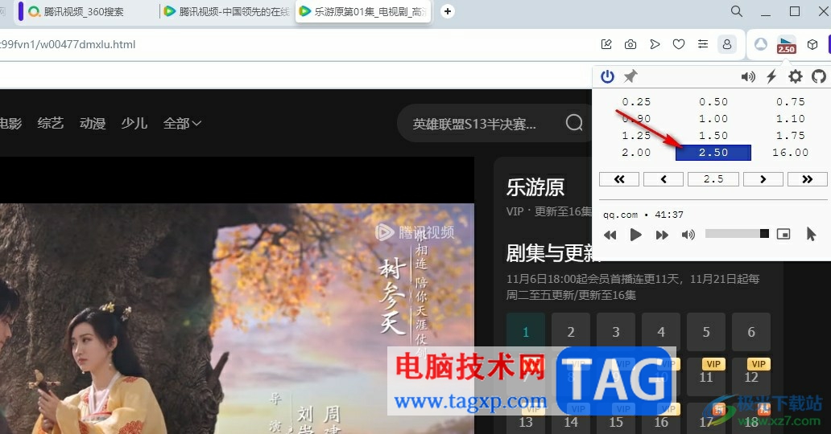Select episode 13

coord(526,421)
